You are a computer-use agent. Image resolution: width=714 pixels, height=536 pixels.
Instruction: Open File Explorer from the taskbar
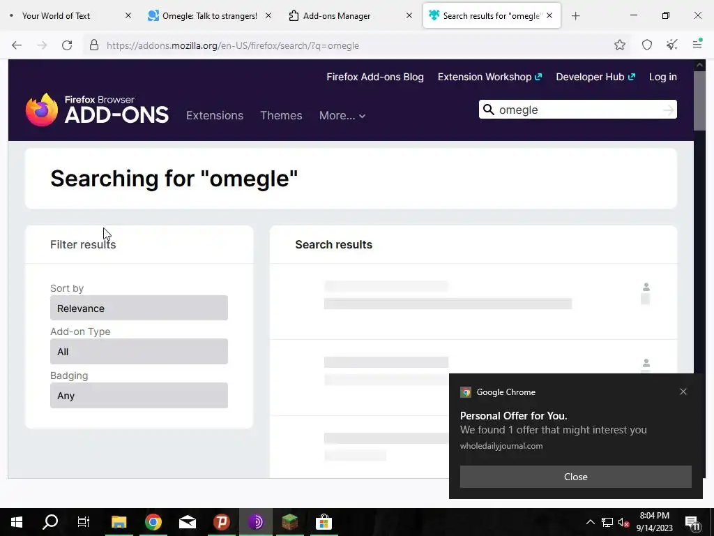[x=119, y=522]
